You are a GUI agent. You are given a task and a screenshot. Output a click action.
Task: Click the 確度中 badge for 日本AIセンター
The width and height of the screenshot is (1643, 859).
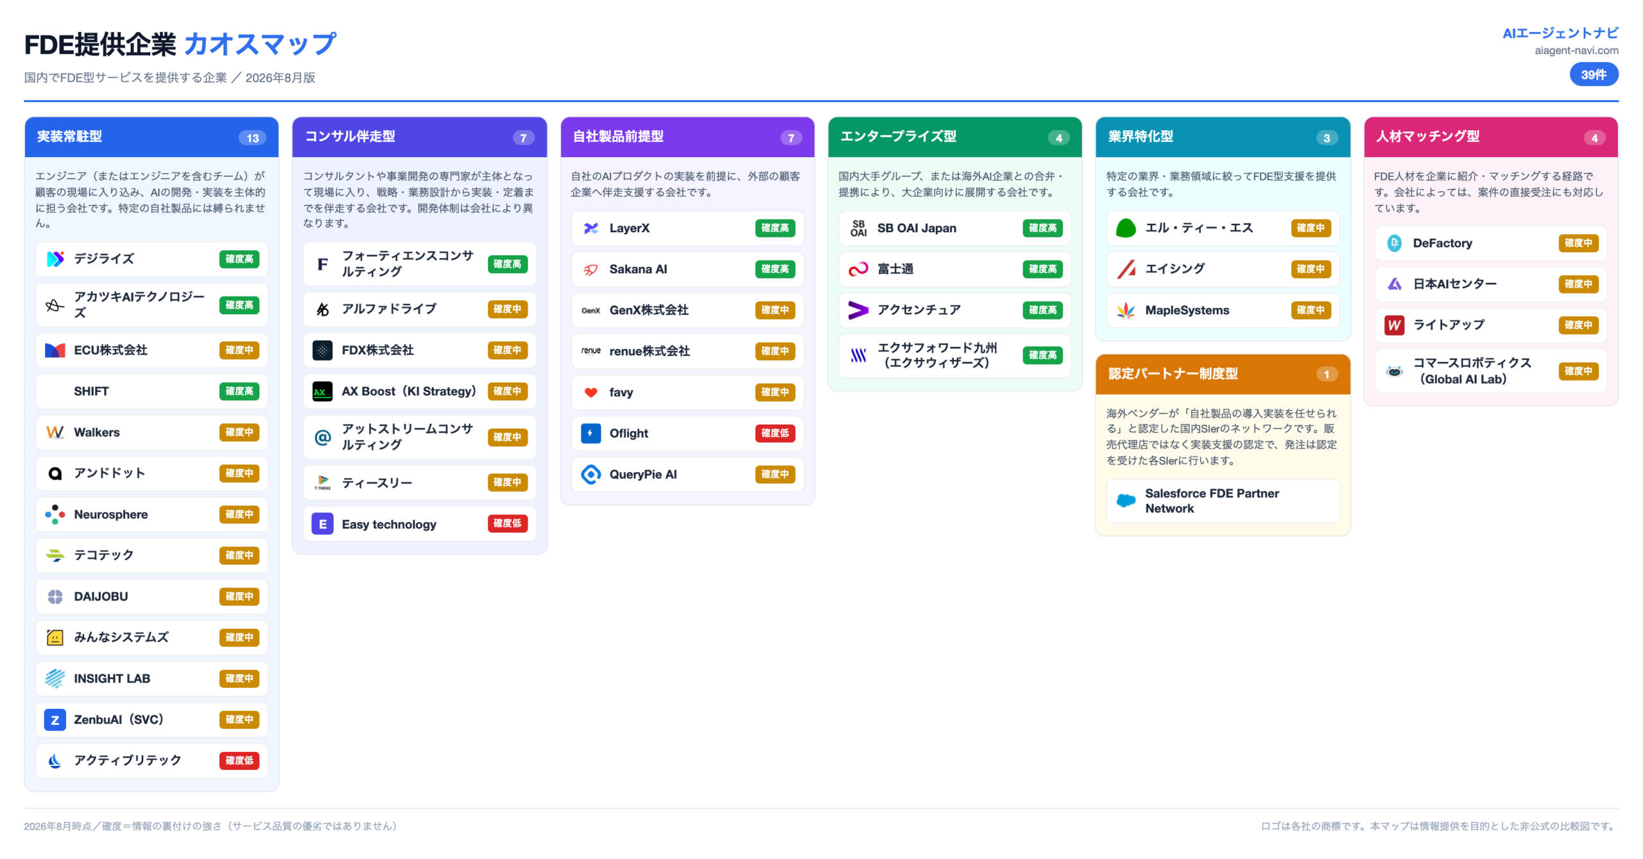[1579, 284]
